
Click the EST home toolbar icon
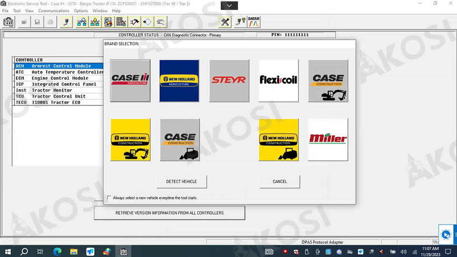(x=9, y=22)
